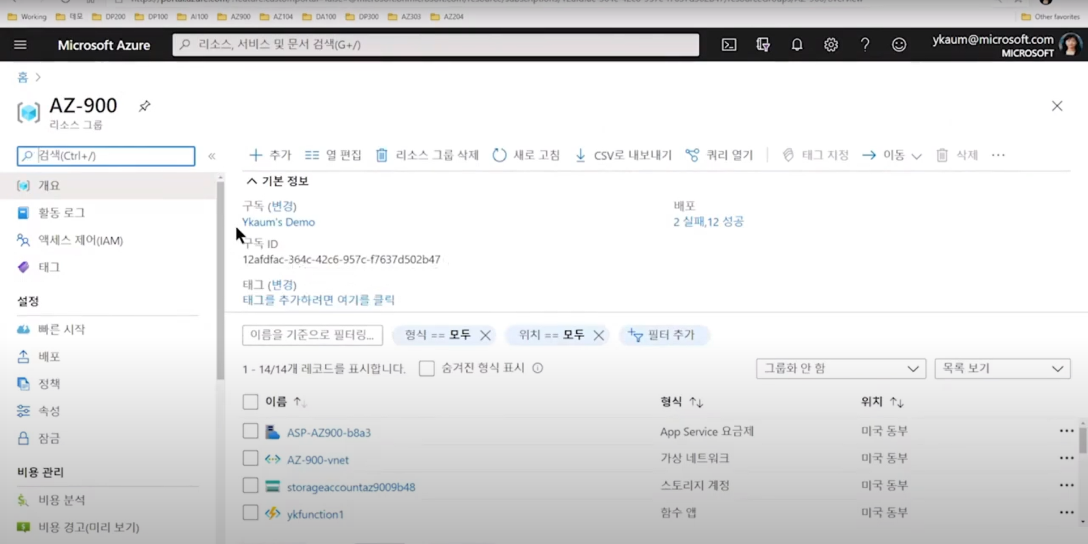The width and height of the screenshot is (1088, 544).
Task: Click 태그 지정 assign tags
Action: [x=815, y=155]
